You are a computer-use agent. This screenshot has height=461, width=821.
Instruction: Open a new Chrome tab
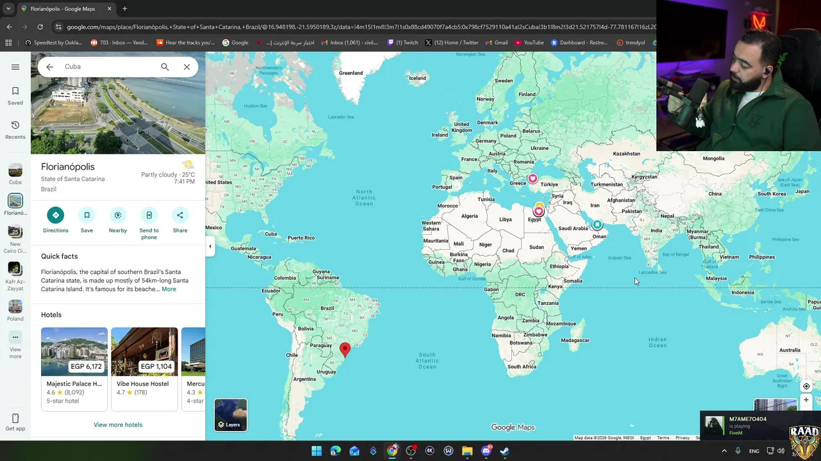coord(124,9)
